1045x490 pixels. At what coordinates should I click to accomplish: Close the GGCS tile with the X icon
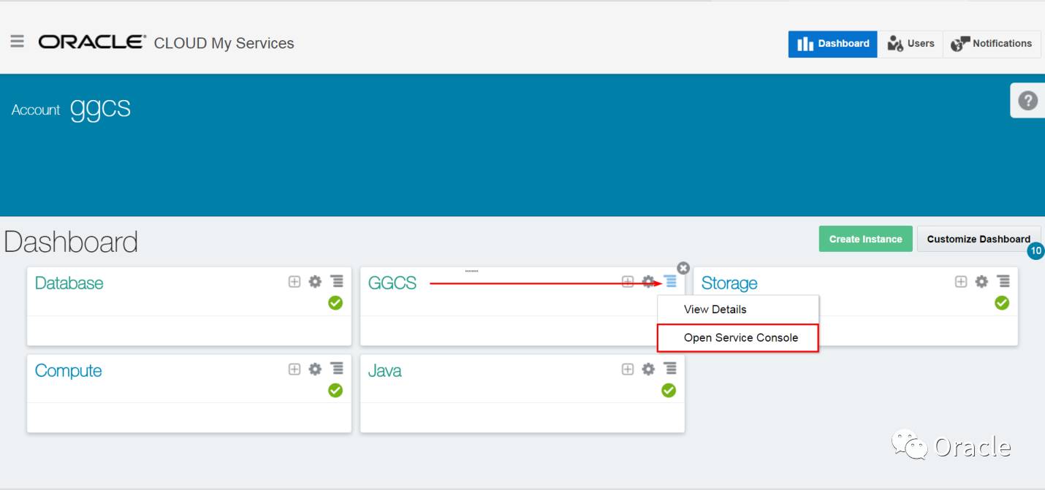(683, 268)
